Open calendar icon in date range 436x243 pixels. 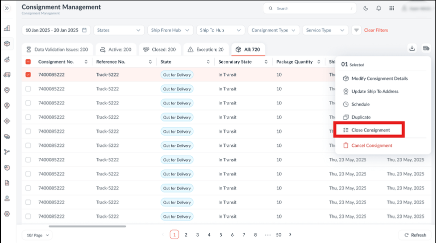pos(84,30)
